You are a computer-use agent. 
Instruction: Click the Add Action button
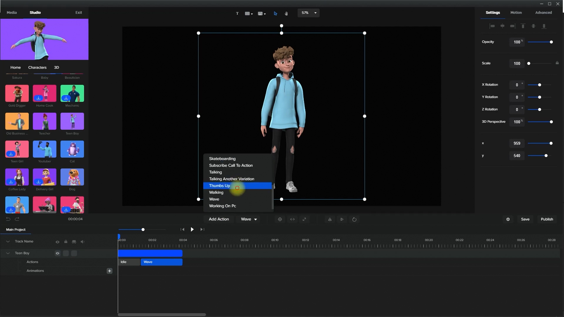(x=219, y=219)
